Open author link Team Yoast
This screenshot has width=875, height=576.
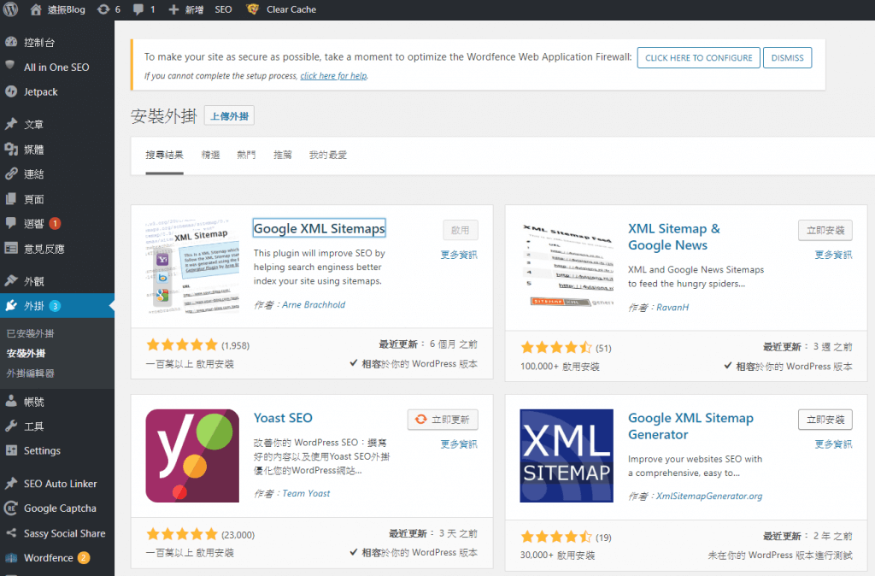(x=306, y=493)
